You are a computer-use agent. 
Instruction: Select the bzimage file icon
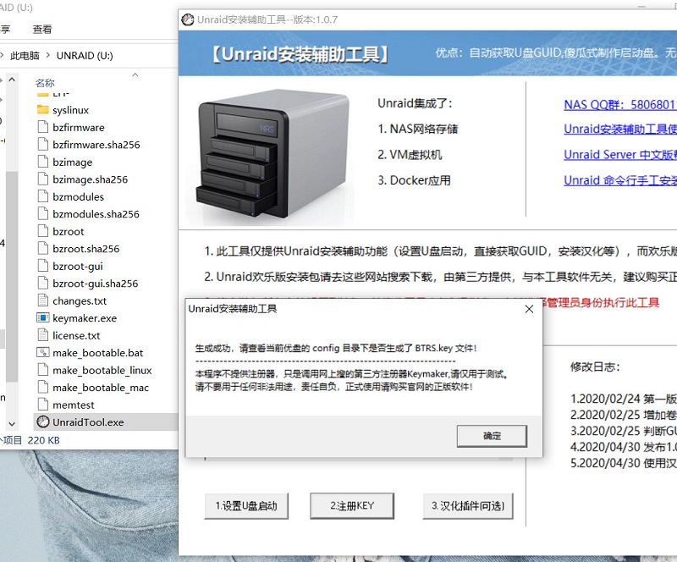[x=43, y=162]
